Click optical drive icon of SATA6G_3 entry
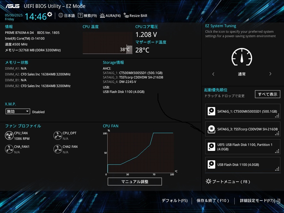 (211, 129)
